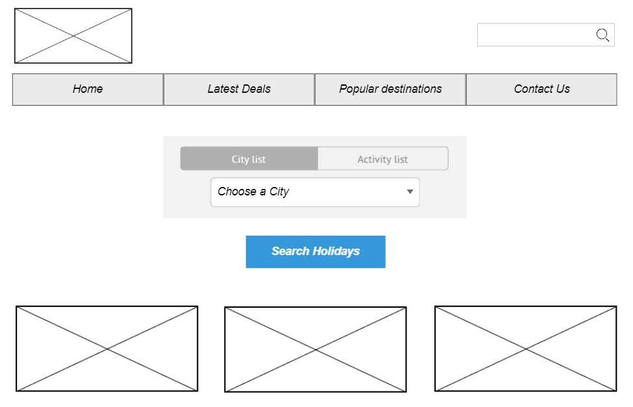Select the left image placeholder thumbnail
This screenshot has width=633, height=407.
(x=107, y=349)
